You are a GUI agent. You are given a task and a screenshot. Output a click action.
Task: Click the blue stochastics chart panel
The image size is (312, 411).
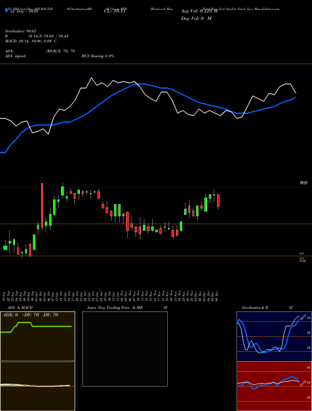274,336
